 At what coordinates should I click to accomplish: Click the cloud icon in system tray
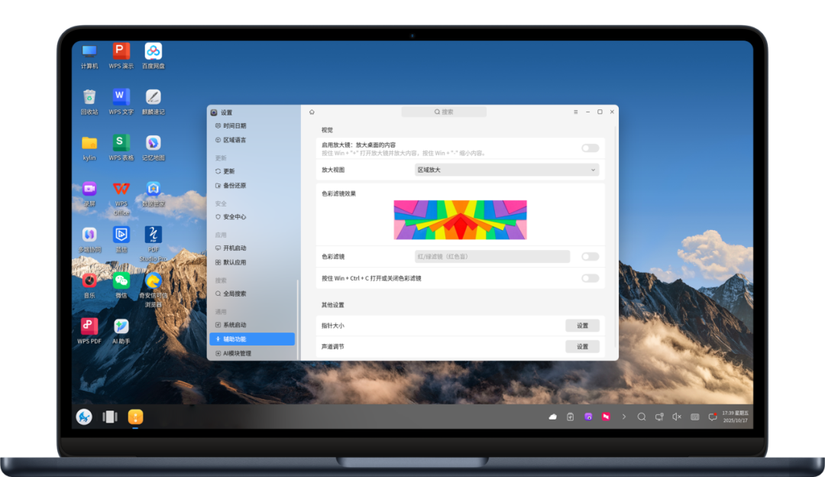pos(552,417)
